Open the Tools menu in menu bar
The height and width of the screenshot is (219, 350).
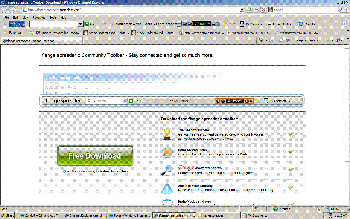pos(53,18)
